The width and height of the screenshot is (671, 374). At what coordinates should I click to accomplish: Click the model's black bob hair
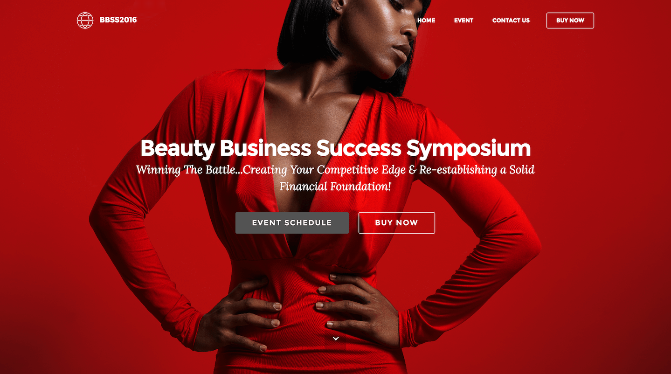[308, 28]
